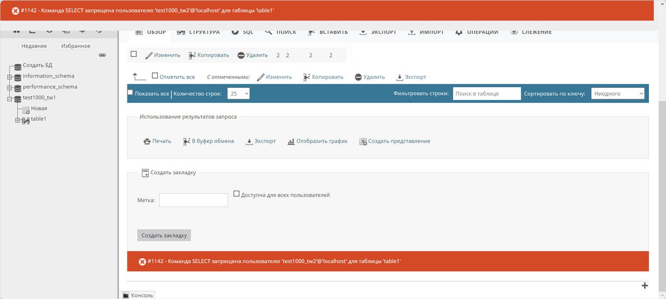Click Копировать icon for checked rows
666x299 pixels.
coord(306,77)
